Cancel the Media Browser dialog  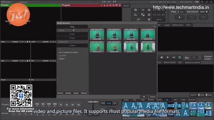[152, 97]
